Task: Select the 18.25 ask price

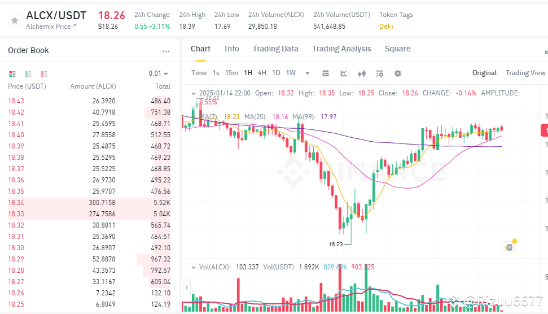Action: (16, 304)
